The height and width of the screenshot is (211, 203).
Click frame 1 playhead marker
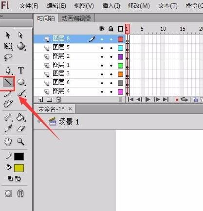tap(127, 29)
